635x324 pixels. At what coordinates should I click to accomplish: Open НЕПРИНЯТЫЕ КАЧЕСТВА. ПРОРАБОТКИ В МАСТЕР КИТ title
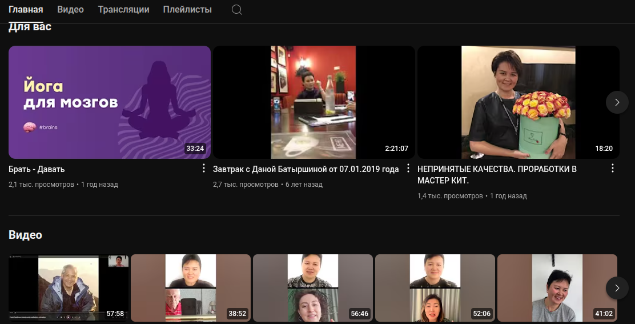497,174
